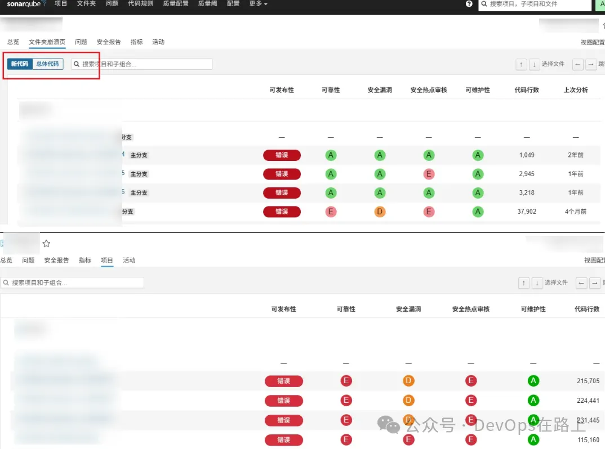The image size is (605, 449).
Task: Click red E reliability rating in 37,902 row
Action: 331,212
